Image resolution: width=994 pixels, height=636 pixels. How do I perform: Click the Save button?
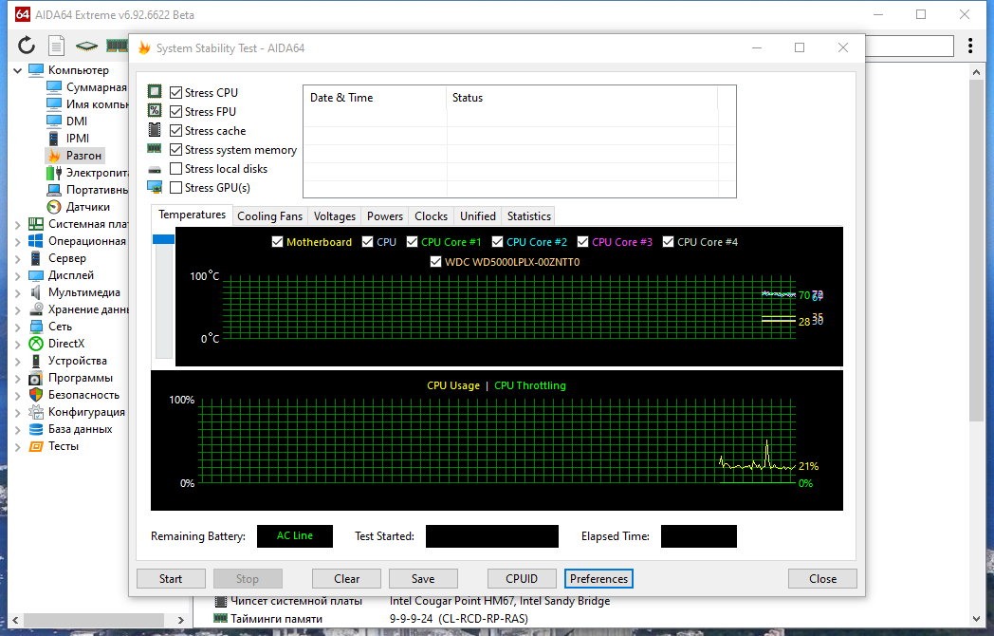click(423, 579)
